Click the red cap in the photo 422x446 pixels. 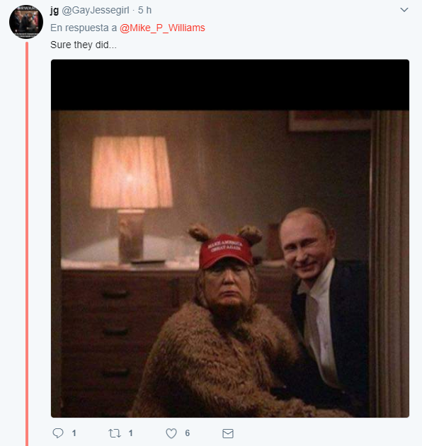tap(224, 251)
